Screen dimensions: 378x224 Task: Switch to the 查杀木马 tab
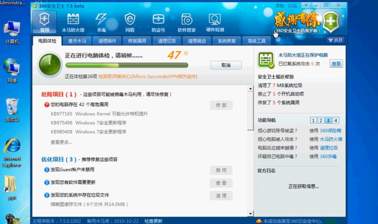pyautogui.click(x=77, y=41)
